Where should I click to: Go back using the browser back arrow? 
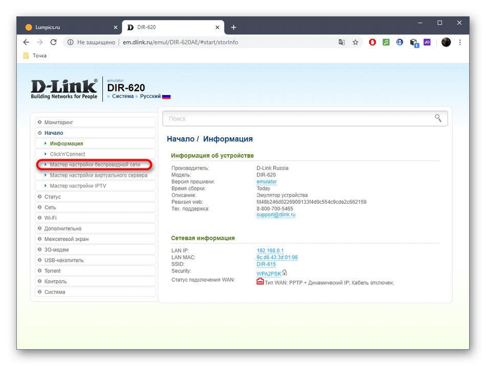point(26,42)
